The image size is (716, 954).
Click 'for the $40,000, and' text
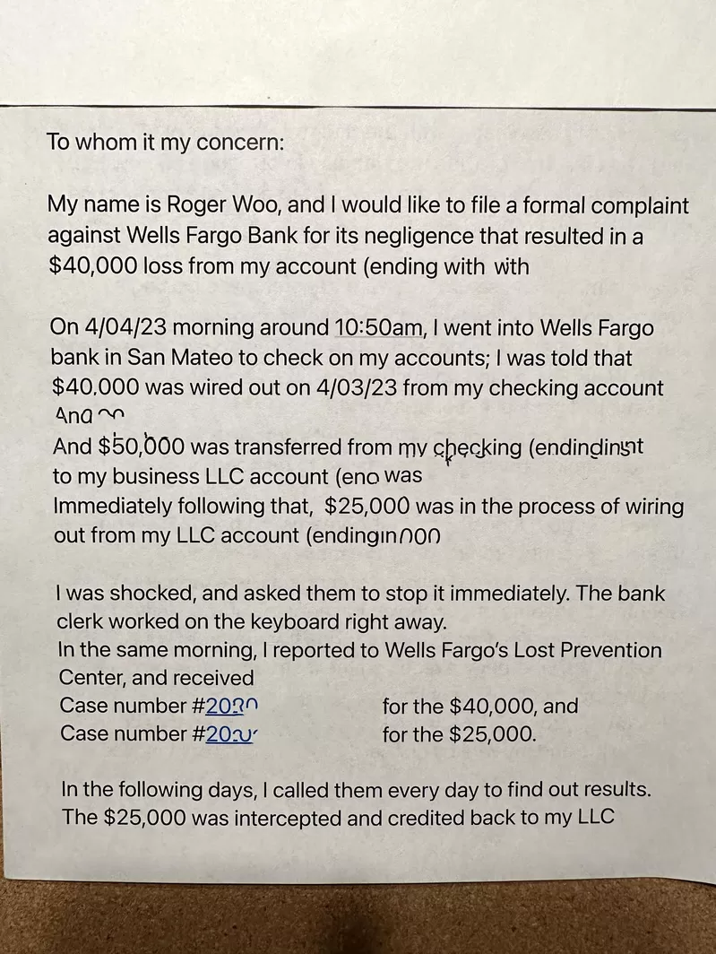pos(480,706)
